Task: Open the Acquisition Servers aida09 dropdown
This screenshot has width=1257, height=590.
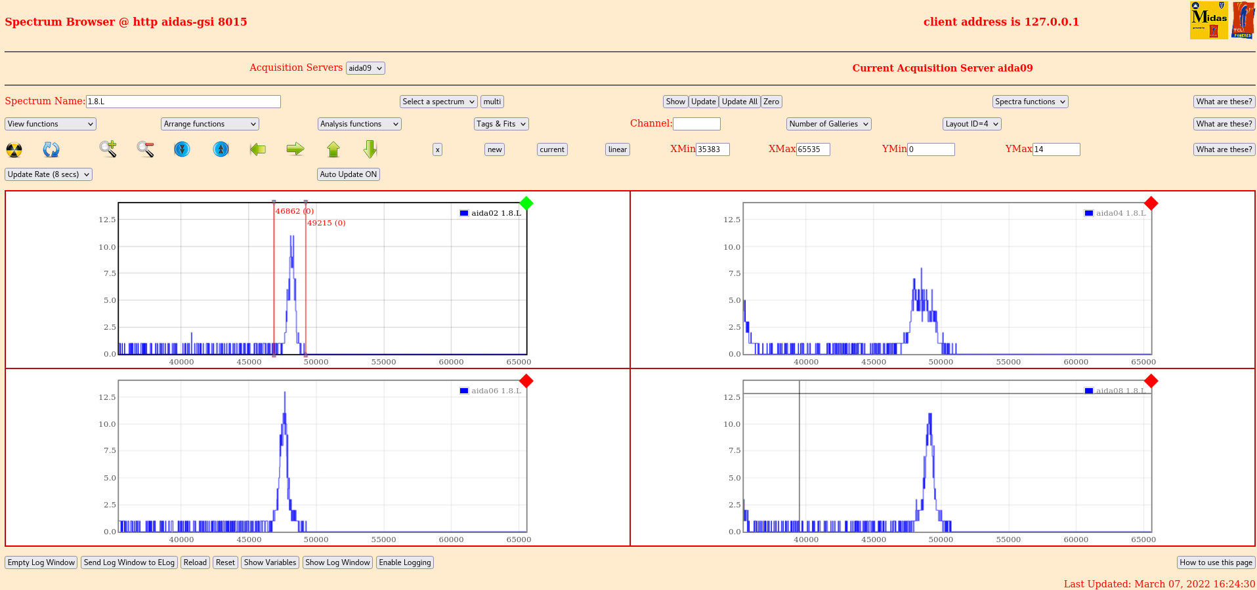Action: 365,68
